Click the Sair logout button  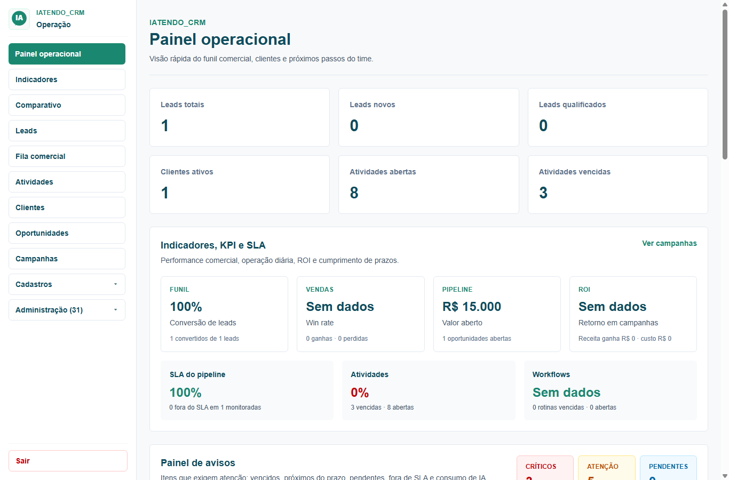coord(68,461)
